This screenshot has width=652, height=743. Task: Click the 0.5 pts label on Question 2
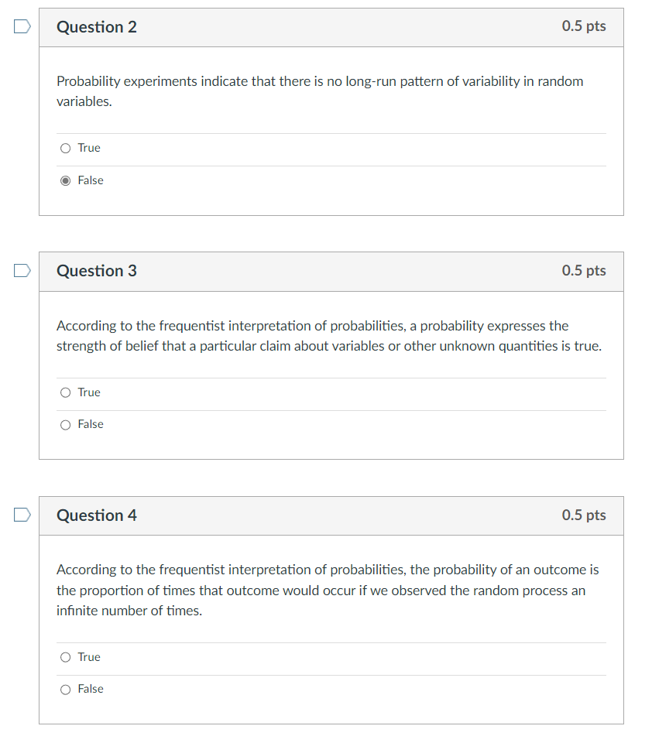(585, 26)
